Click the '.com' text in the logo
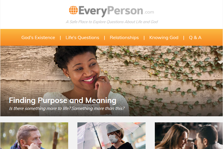The height and width of the screenshot is (149, 223). 149,12
